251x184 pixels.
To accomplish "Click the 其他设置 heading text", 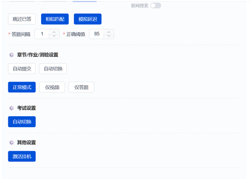I will point(26,143).
